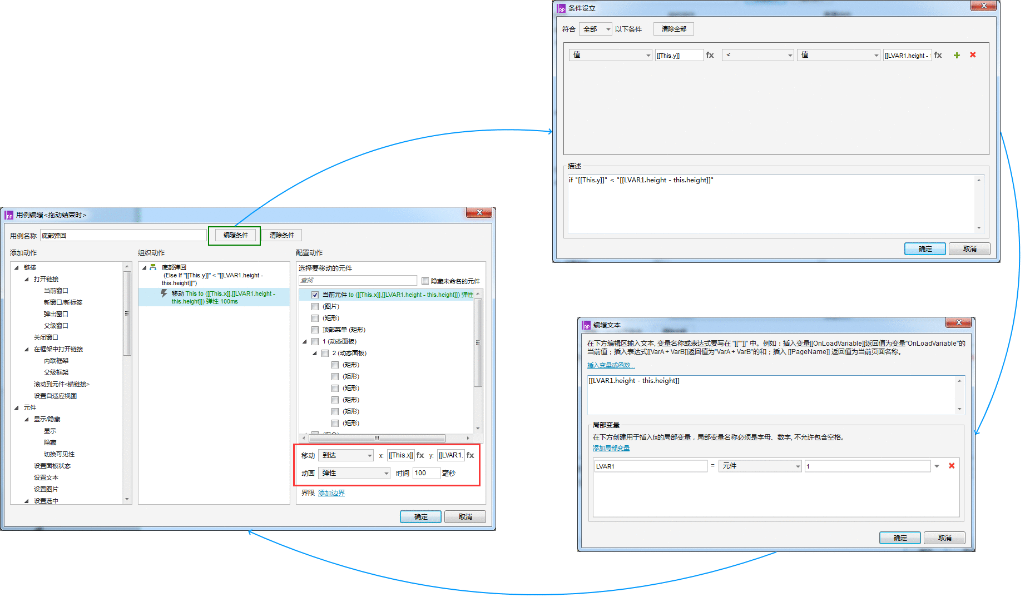Select 弹出窗口 action

[x=56, y=314]
